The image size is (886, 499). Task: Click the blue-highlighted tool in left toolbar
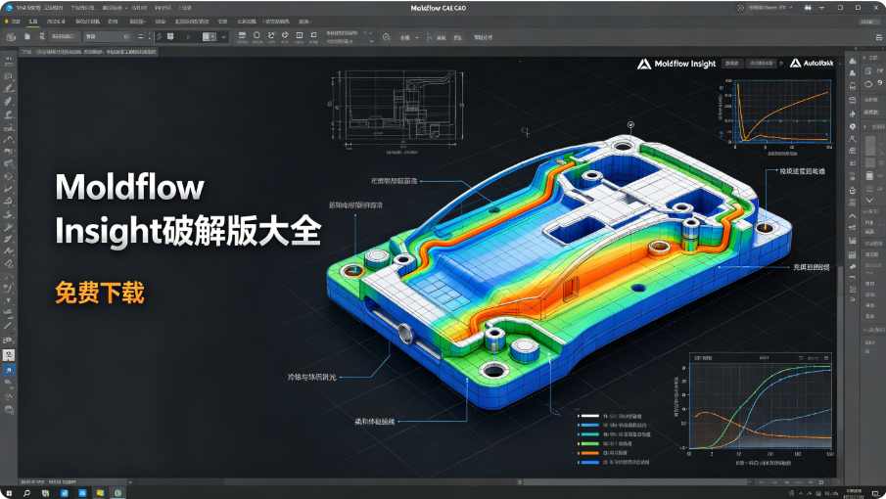coord(9,370)
